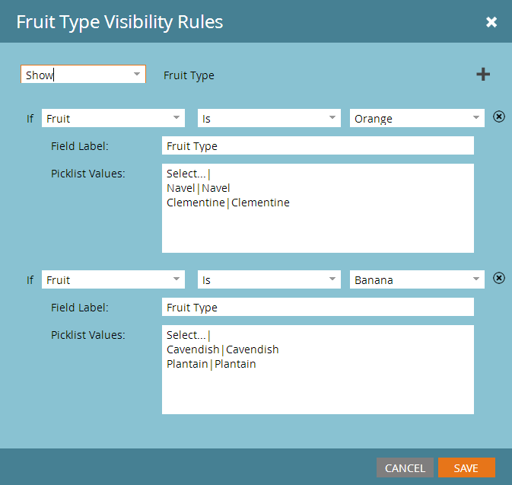Click the Plantain line in picklist values
This screenshot has width=512, height=485.
point(211,364)
